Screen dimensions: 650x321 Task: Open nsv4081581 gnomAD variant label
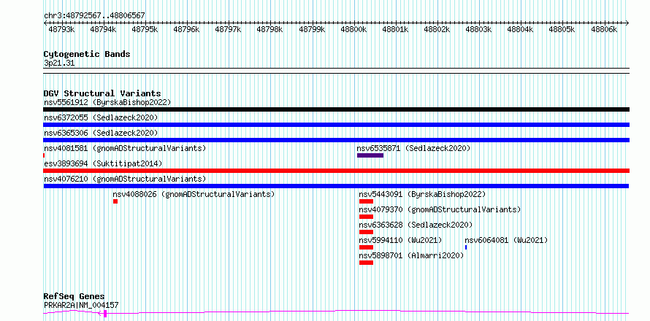click(x=125, y=148)
